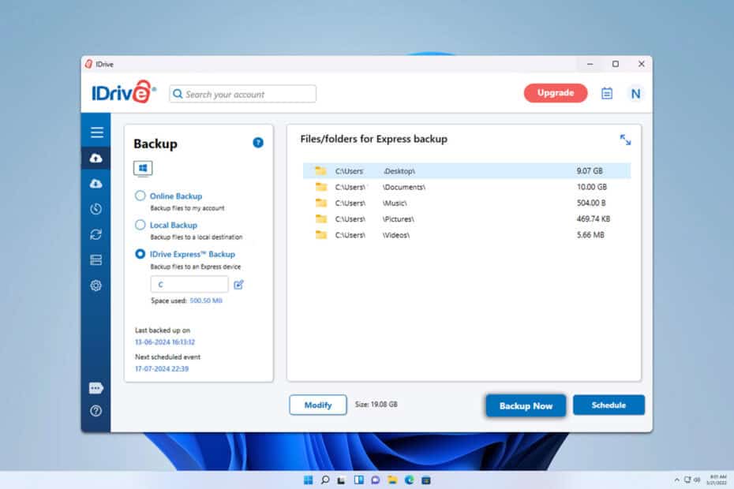Viewport: 734px width, 489px height.
Task: Open the Sync sidebar icon
Action: pos(96,234)
